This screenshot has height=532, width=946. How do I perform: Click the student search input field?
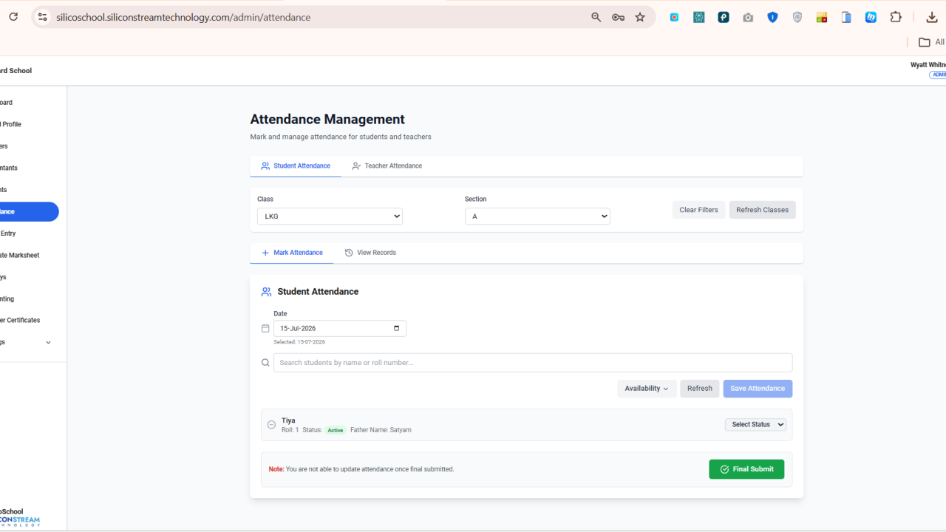[x=533, y=363]
